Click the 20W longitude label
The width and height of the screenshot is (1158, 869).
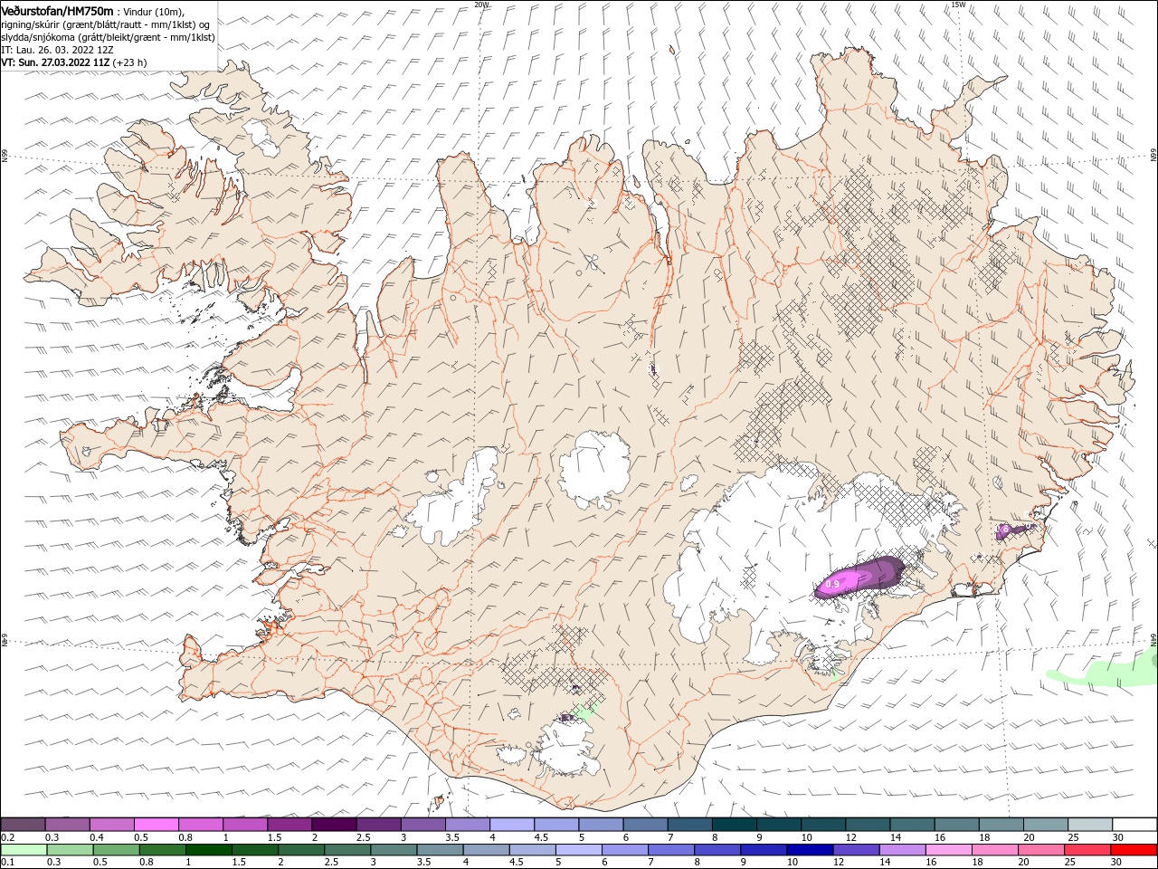(x=481, y=5)
